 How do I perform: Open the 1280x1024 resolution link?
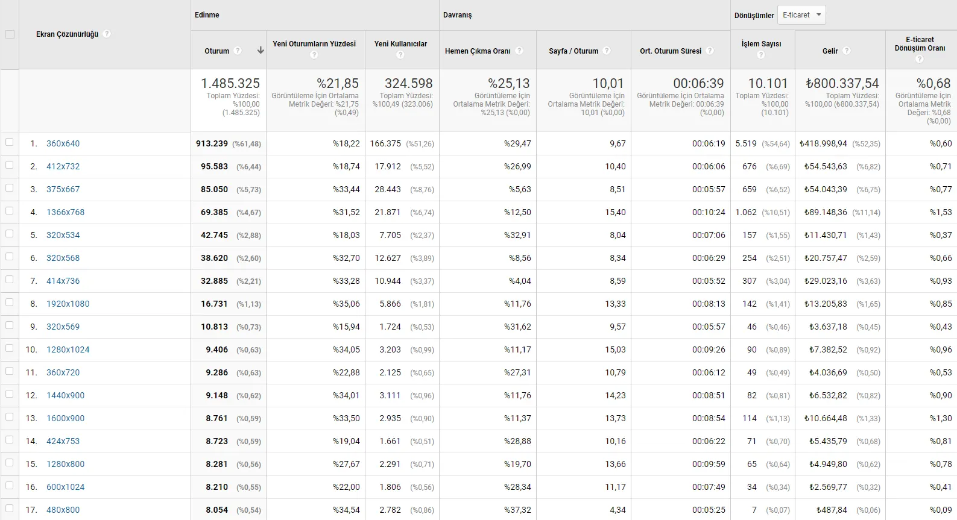(x=68, y=349)
